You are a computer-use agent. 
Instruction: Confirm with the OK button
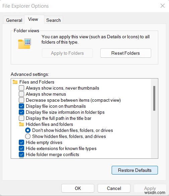(78, 188)
